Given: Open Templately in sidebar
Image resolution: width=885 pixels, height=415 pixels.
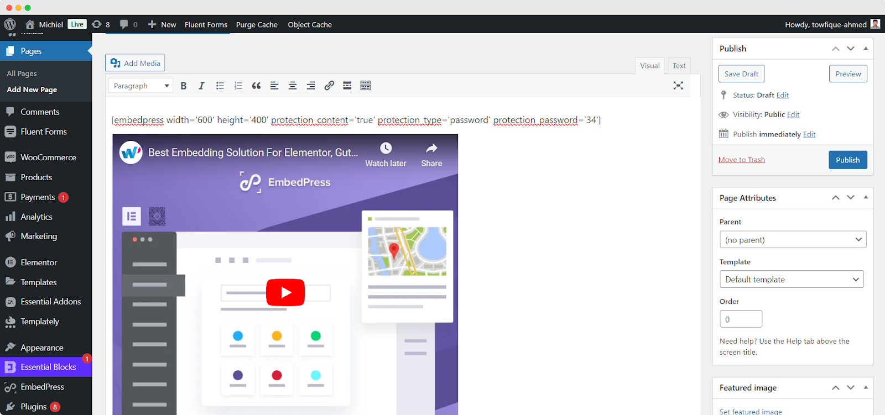Looking at the screenshot, I should (46, 321).
